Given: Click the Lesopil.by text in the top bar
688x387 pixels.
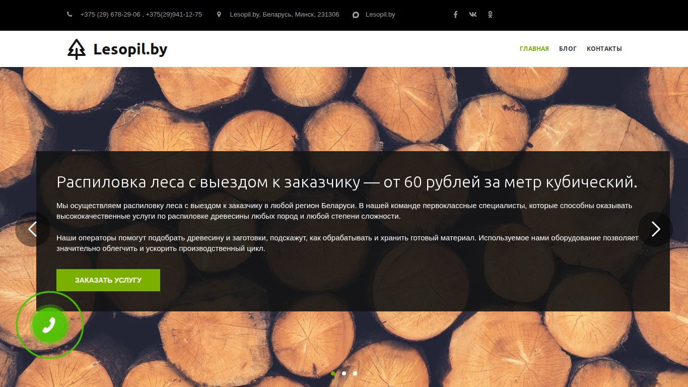Looking at the screenshot, I should pos(380,15).
